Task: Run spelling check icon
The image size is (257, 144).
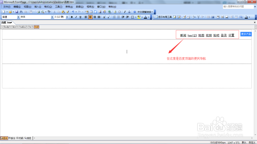Action: click(x=49, y=12)
